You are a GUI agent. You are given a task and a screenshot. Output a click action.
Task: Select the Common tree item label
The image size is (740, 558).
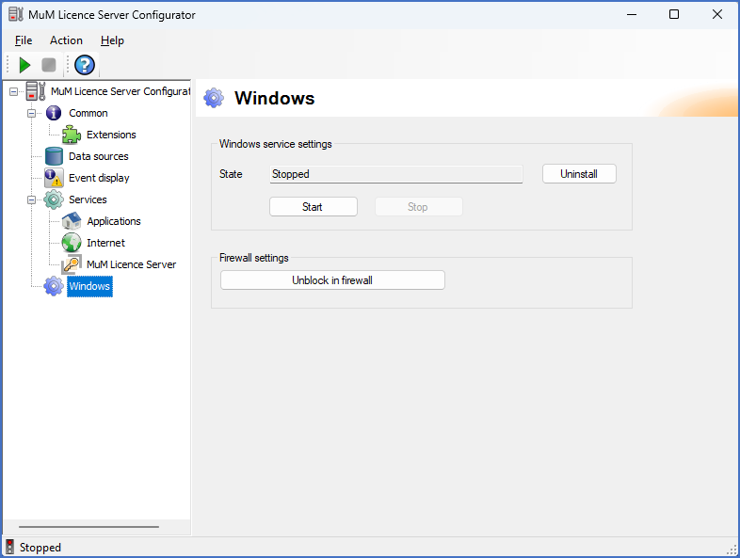coord(88,113)
